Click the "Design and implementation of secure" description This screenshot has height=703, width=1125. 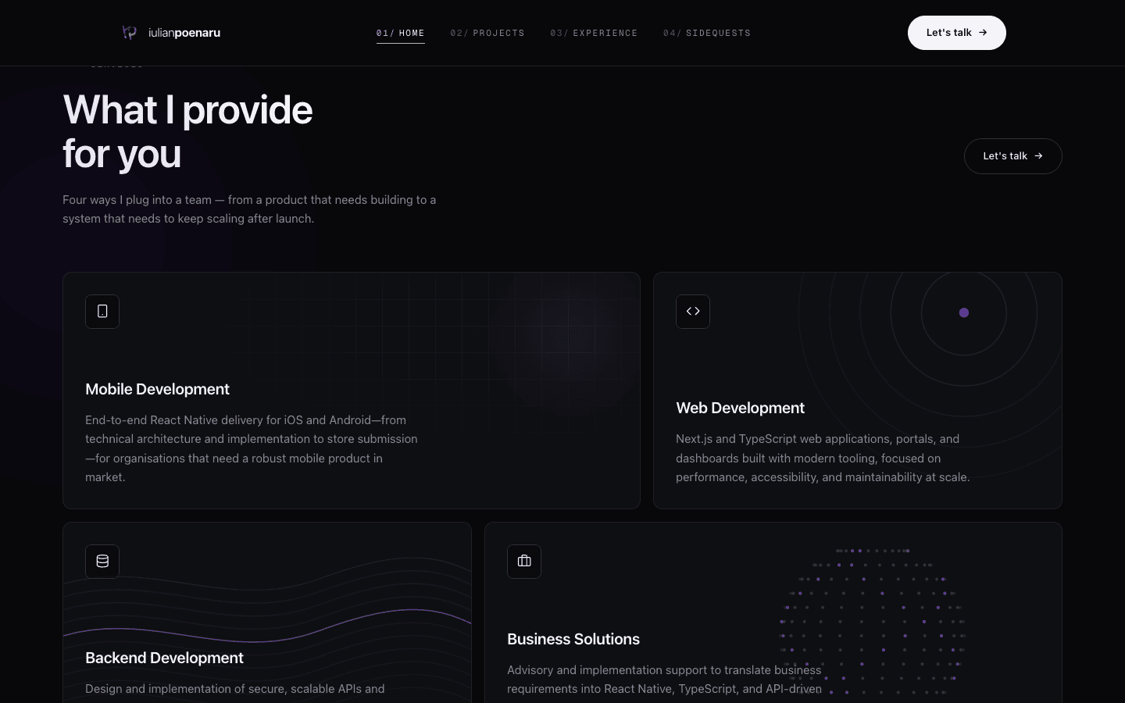coord(235,689)
